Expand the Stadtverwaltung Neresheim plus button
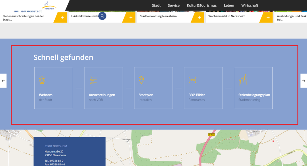Image resolution: width=307 pixels, height=166 pixels. click(x=199, y=18)
